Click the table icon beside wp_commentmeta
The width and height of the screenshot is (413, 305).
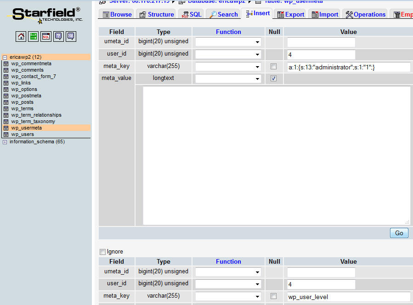coord(6,64)
